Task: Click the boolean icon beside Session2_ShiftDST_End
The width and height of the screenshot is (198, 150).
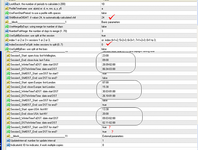Action: tap(8, 105)
